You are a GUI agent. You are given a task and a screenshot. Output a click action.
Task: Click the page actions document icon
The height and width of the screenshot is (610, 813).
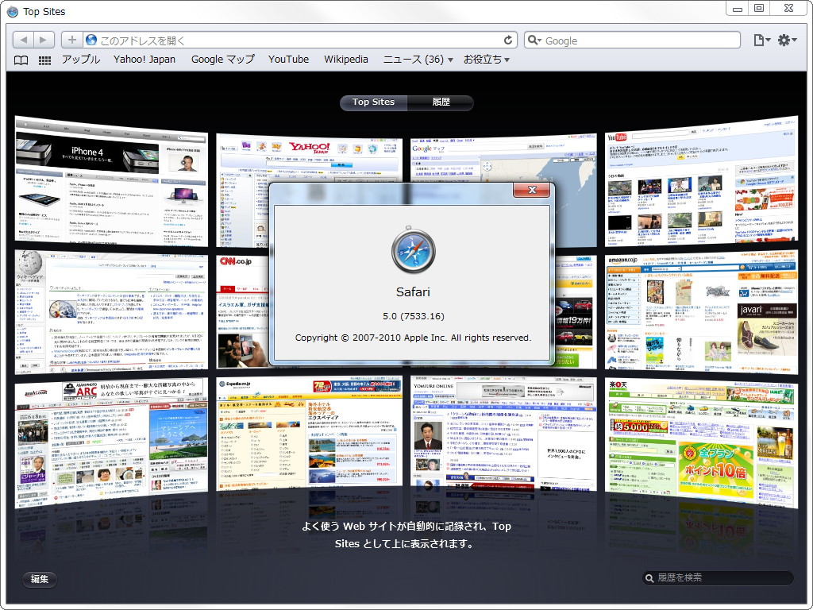(757, 39)
